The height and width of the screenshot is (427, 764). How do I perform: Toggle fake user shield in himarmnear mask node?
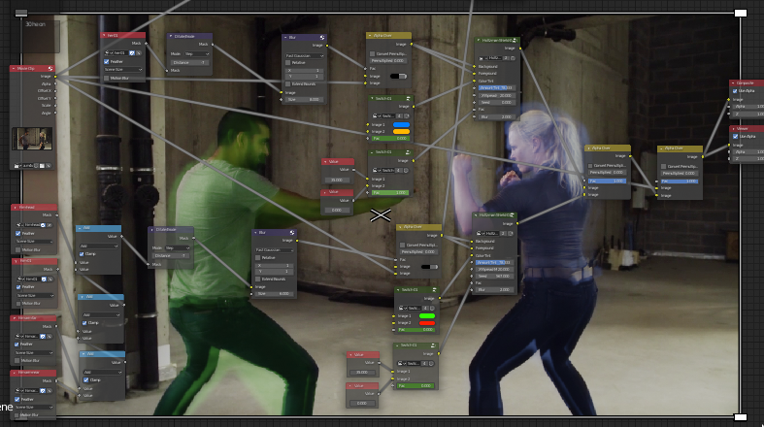pos(43,390)
